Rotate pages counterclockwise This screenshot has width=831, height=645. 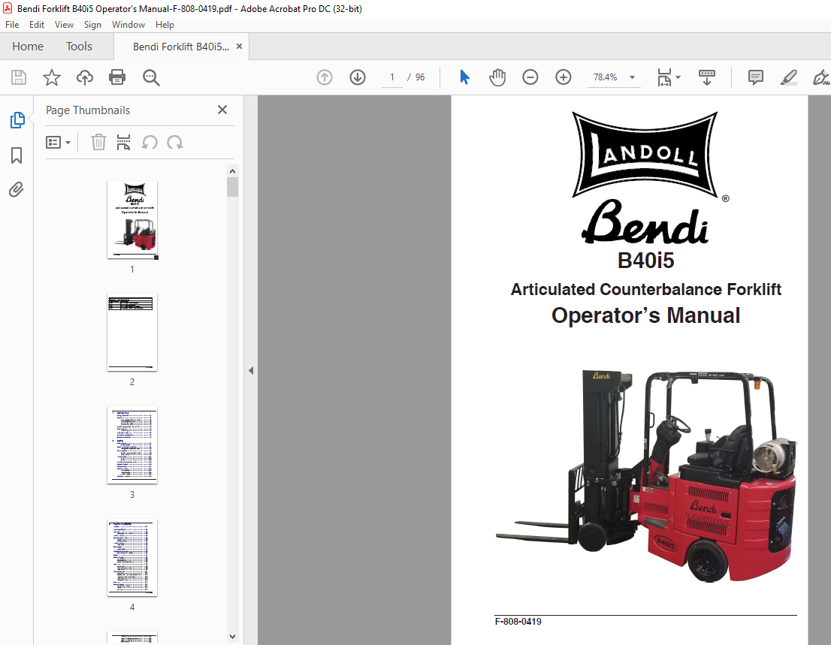(x=150, y=143)
